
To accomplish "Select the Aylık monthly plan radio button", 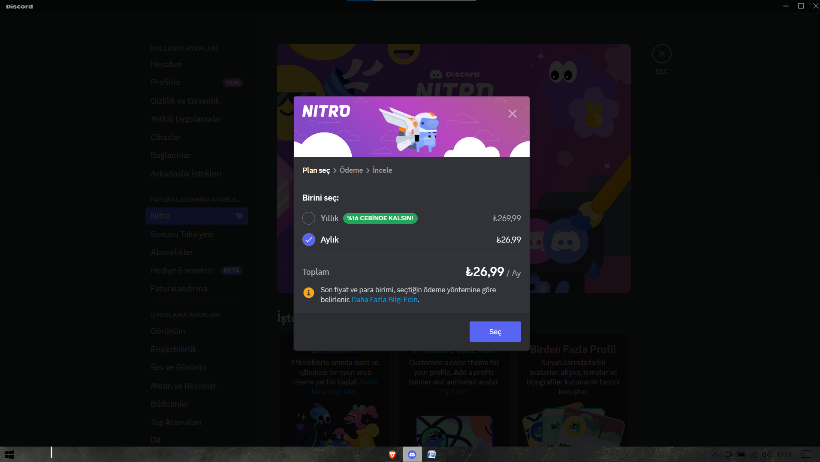I will [x=309, y=240].
